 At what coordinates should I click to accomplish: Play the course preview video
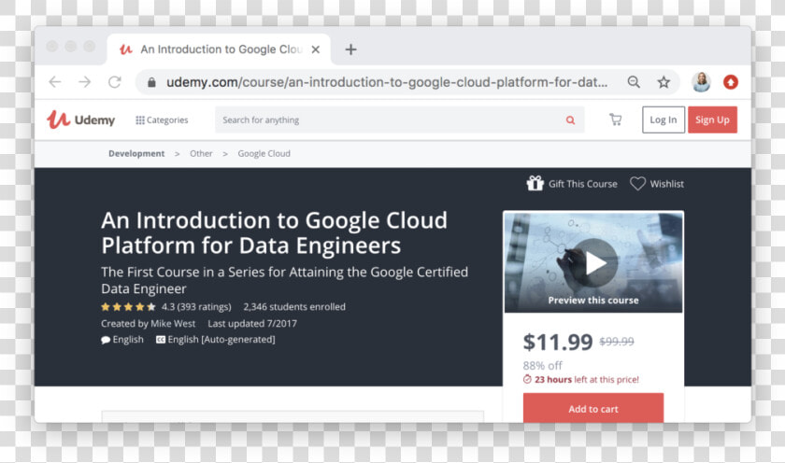pos(594,263)
